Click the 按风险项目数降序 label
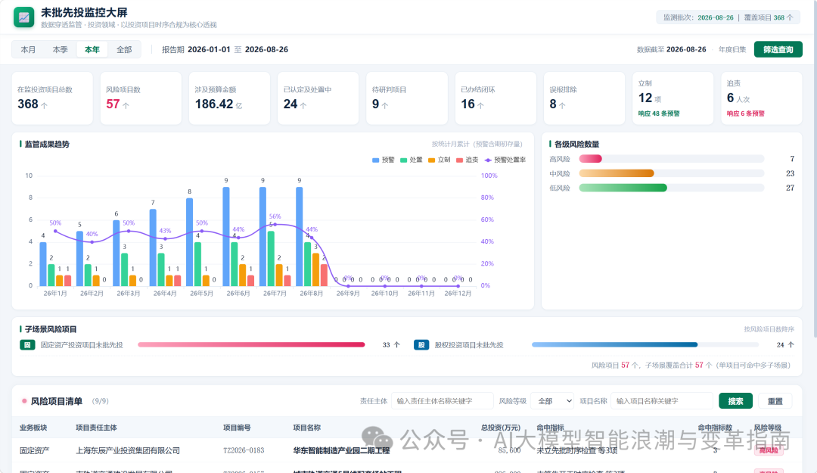 [769, 330]
